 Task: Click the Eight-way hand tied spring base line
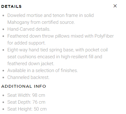pyautogui.click(x=58, y=50)
